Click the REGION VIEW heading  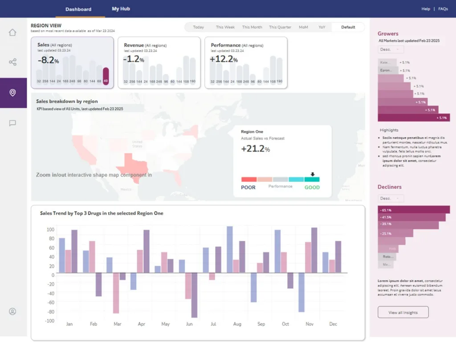point(46,25)
